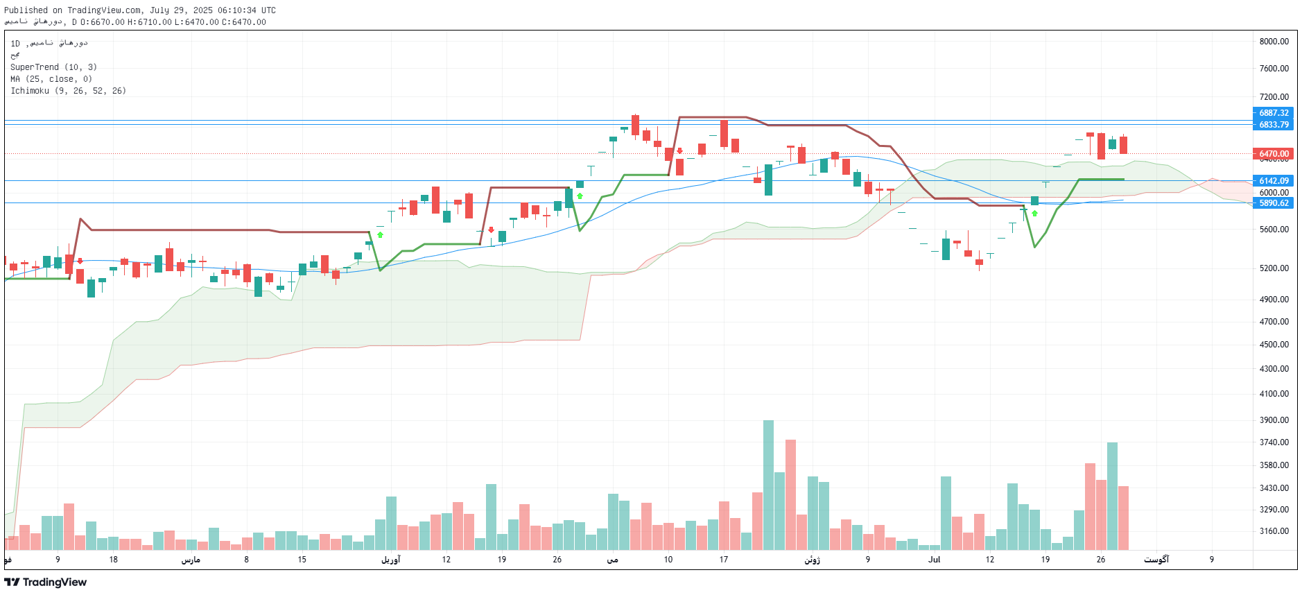Viewport: 1302px width, 595px height.
Task: Click the 7200.00 price axis tick
Action: [1274, 97]
